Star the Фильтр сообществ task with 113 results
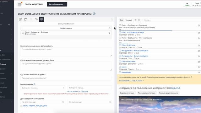Image resolution: width=201 pixels, height=113 pixels. pyautogui.click(x=199, y=51)
